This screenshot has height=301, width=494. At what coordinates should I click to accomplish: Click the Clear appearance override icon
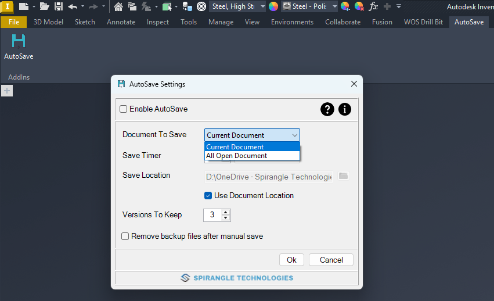(x=359, y=6)
